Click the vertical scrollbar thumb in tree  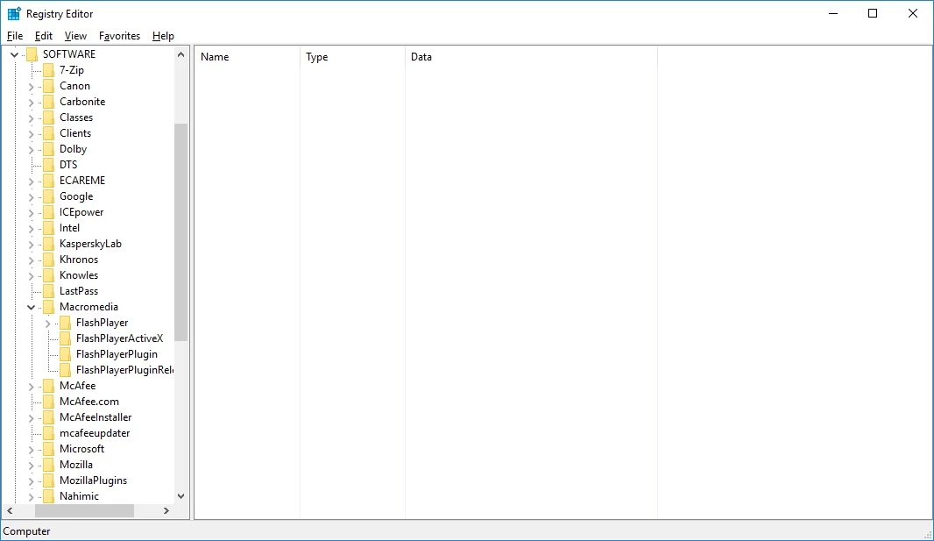coord(181,232)
